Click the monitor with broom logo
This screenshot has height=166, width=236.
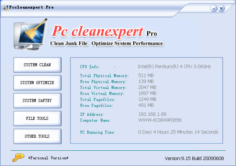(x=31, y=34)
